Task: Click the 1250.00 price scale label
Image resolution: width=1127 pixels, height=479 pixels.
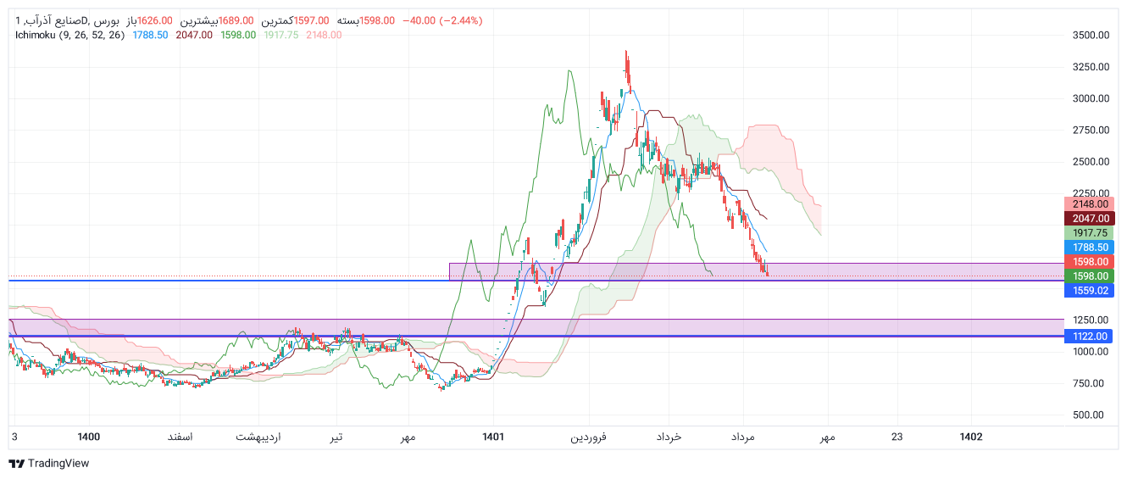Action: point(1090,320)
